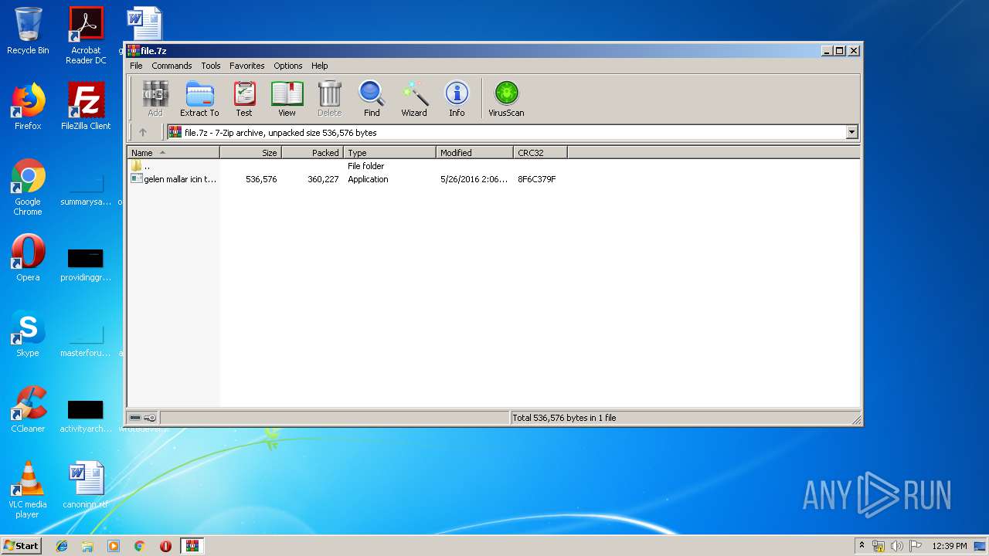Open Acrobat Reader DC desktop shortcut
This screenshot has width=989, height=556.
click(x=86, y=36)
